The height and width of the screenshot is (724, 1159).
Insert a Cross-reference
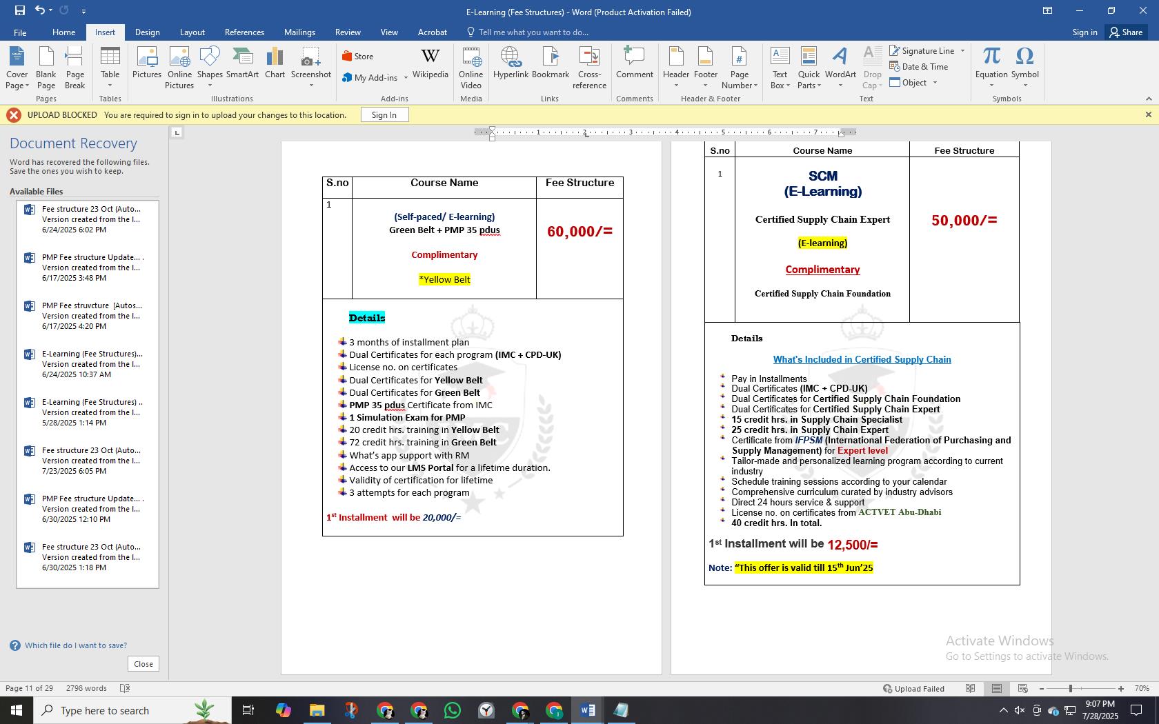pyautogui.click(x=589, y=68)
